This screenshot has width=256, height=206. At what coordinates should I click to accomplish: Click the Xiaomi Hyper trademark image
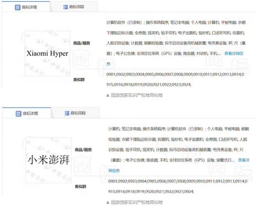coord(47,53)
